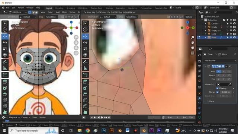Open Select Box drag dropdown in right viewport
Viewport: 238px width, 134px height.
point(132,17)
